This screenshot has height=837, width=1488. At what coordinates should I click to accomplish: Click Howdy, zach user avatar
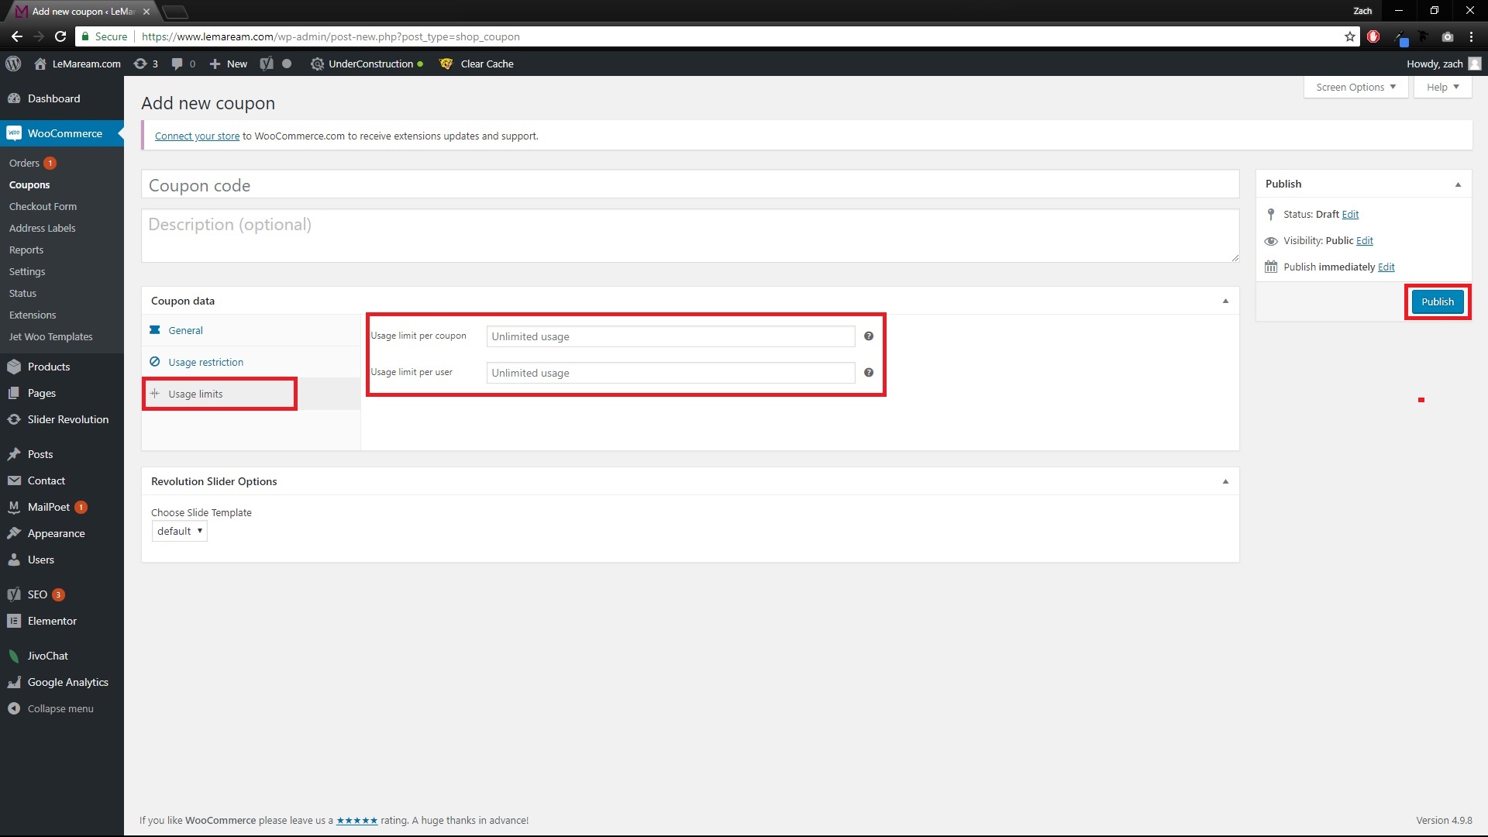point(1474,64)
